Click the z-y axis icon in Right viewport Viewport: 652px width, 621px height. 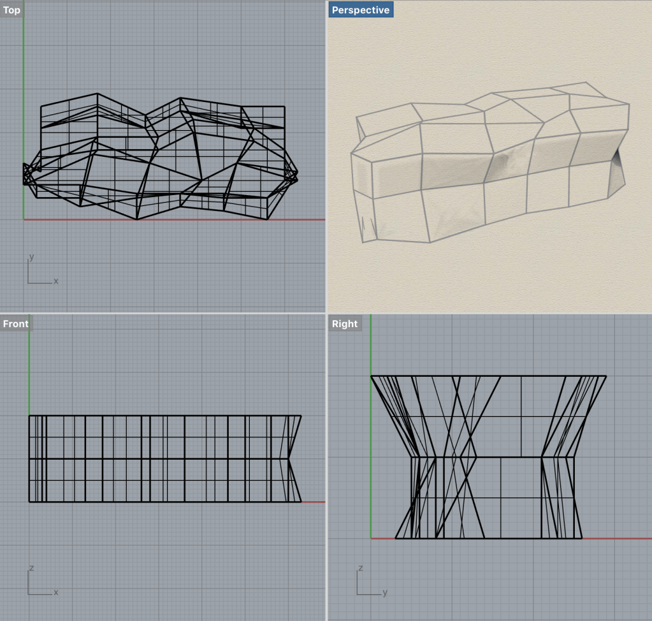pyautogui.click(x=368, y=583)
